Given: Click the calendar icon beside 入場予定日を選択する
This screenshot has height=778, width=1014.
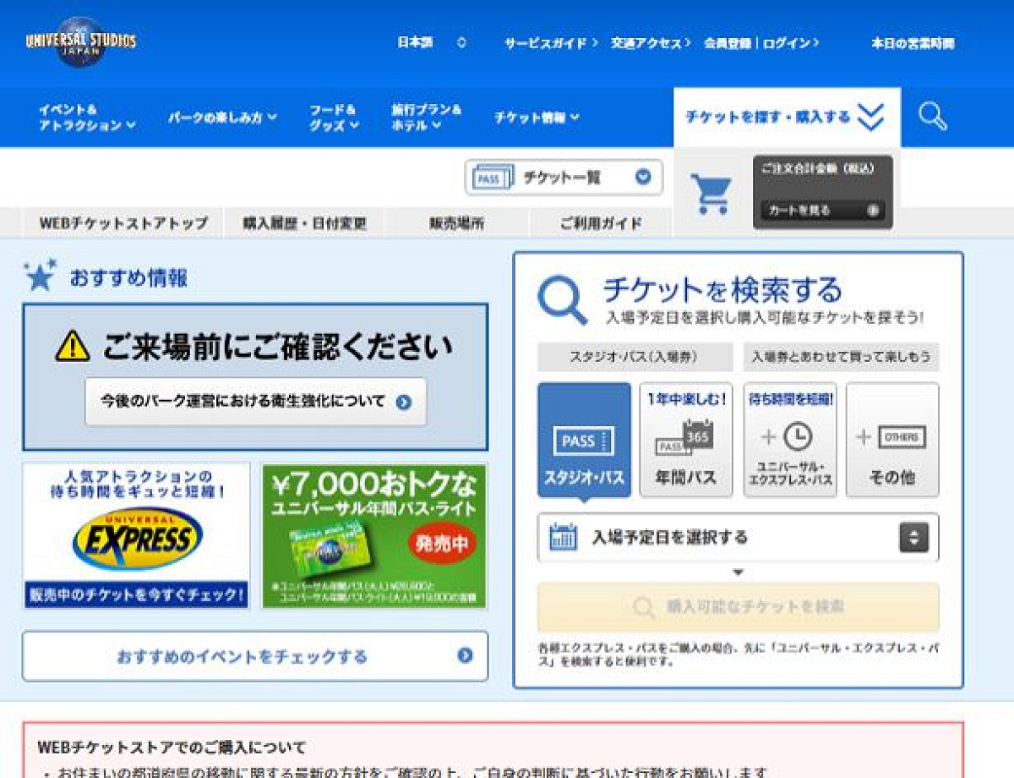Looking at the screenshot, I should 563,537.
